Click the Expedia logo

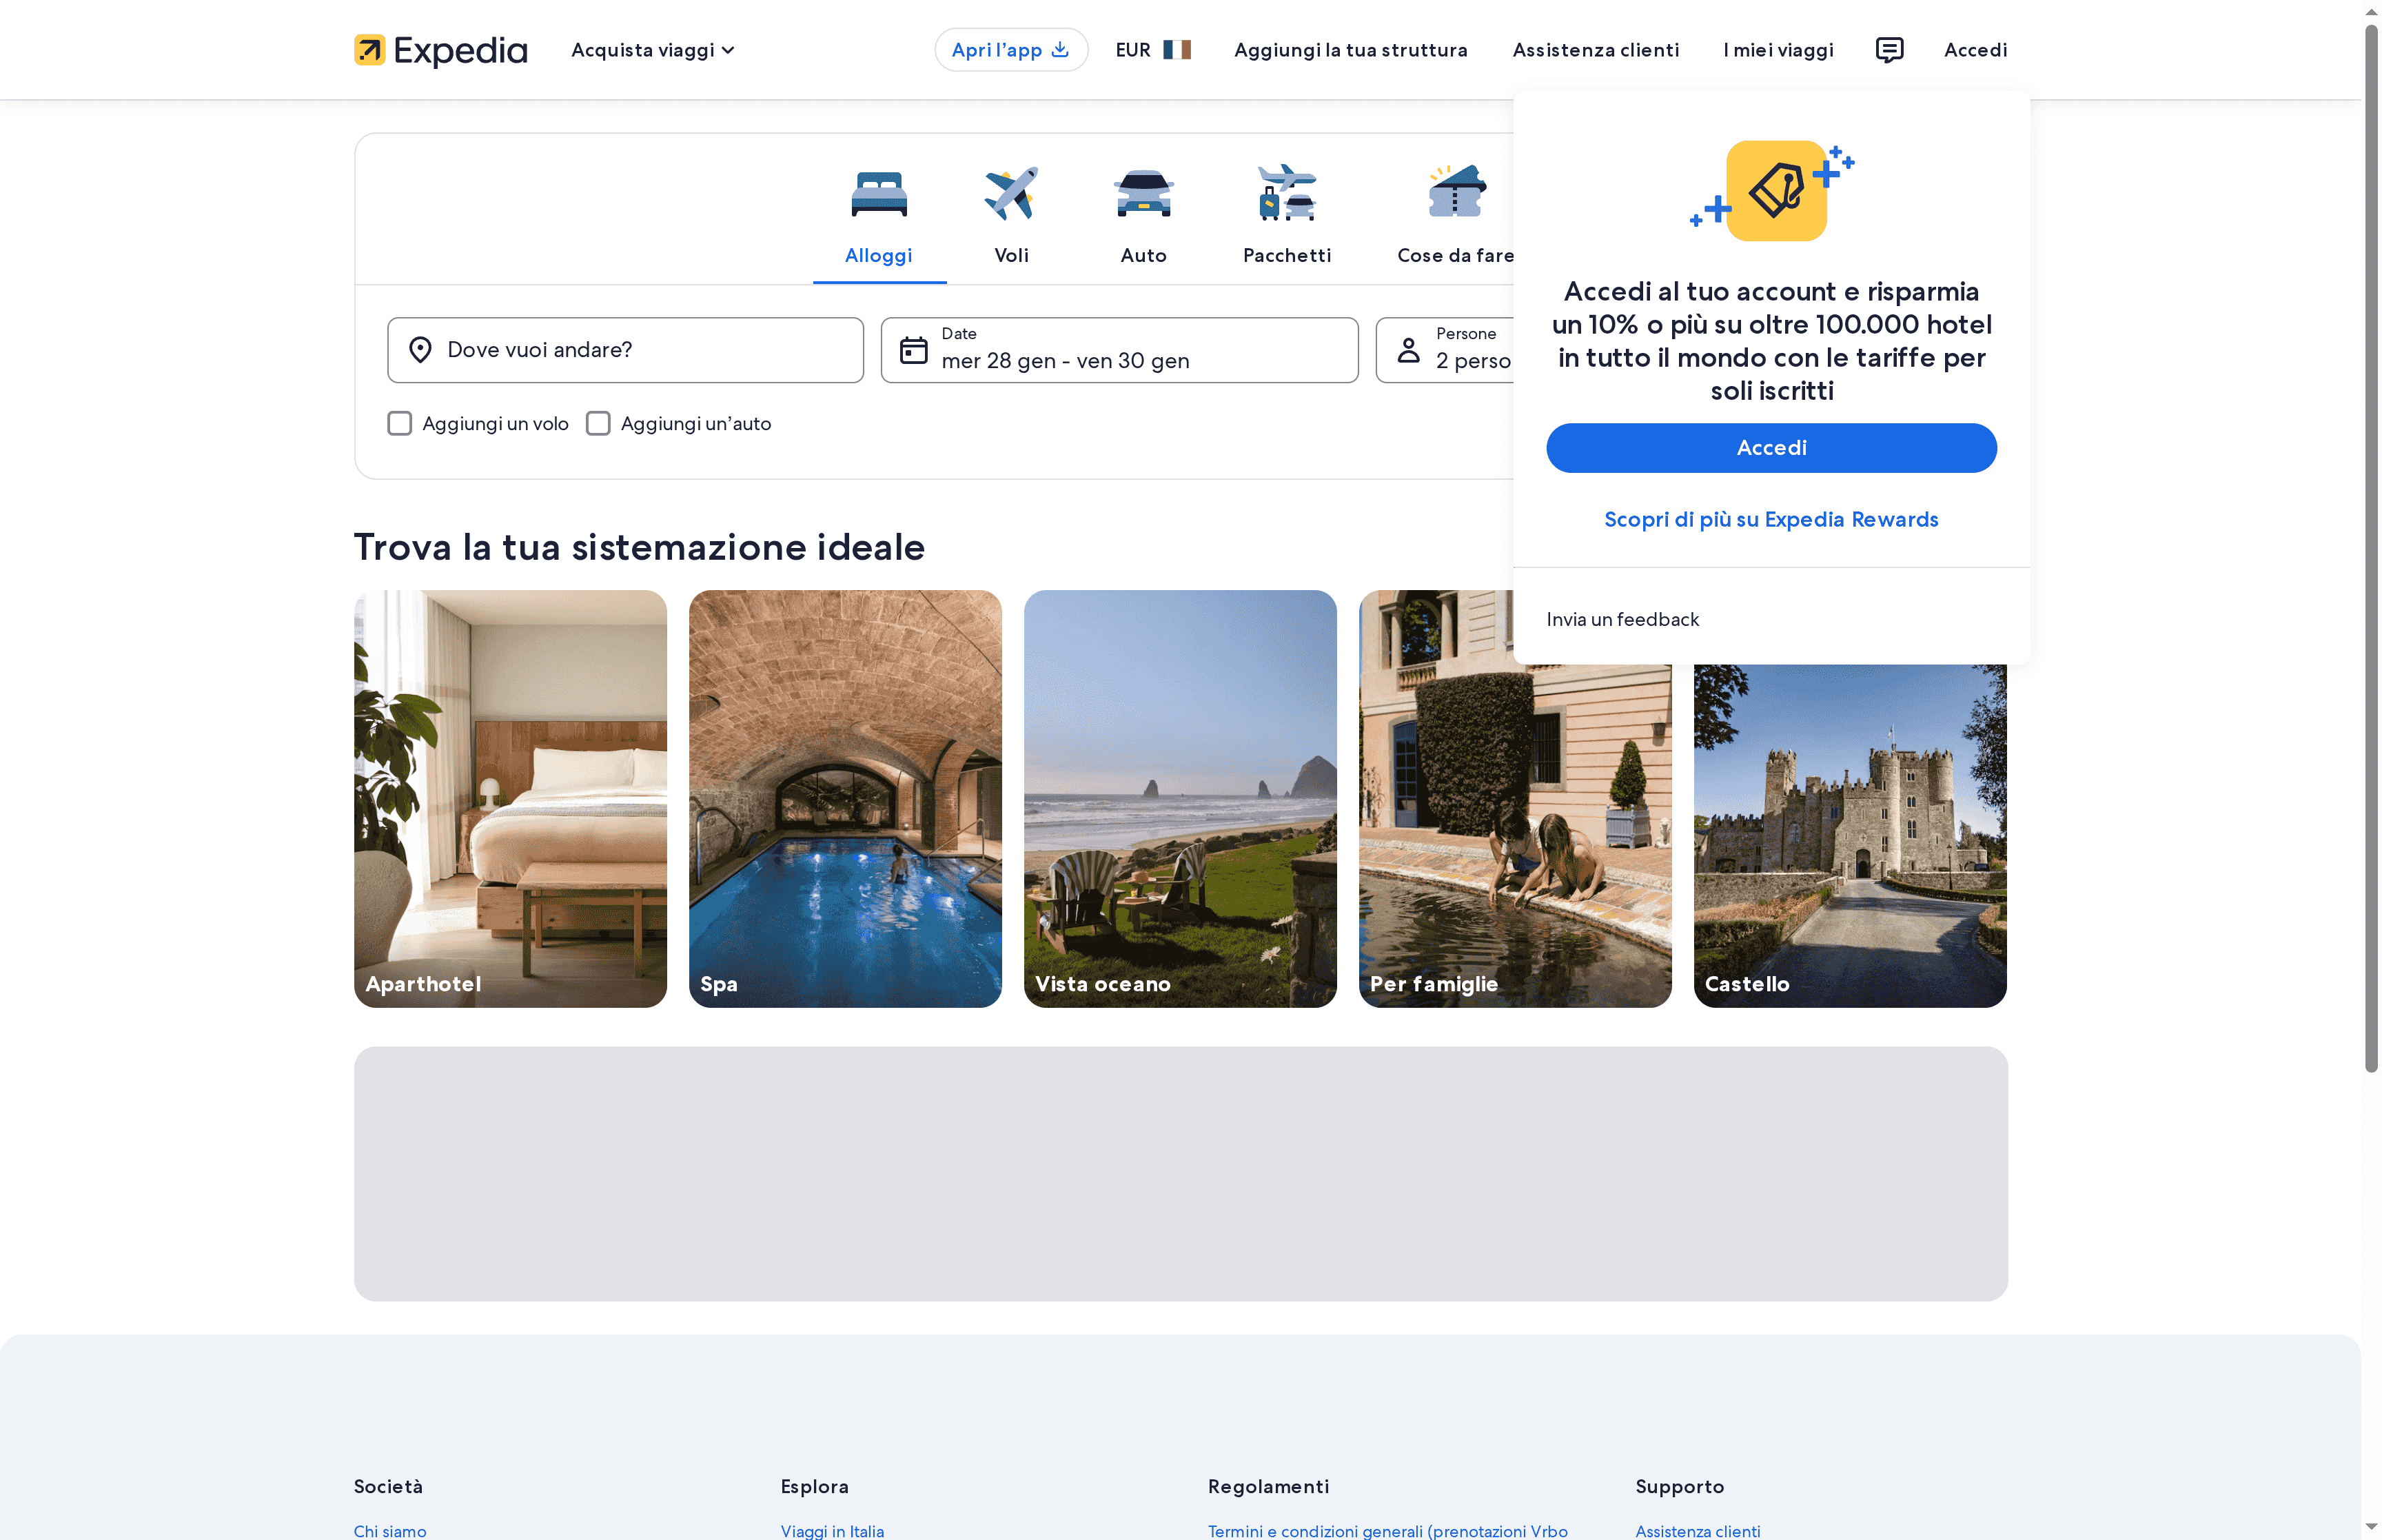tap(440, 49)
